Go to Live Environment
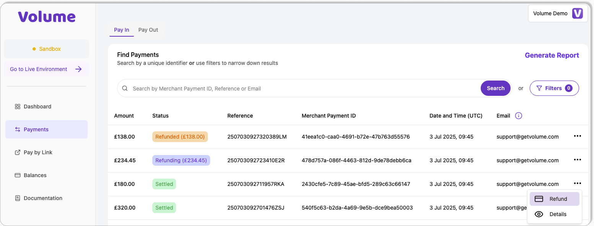This screenshot has width=594, height=226. point(46,69)
